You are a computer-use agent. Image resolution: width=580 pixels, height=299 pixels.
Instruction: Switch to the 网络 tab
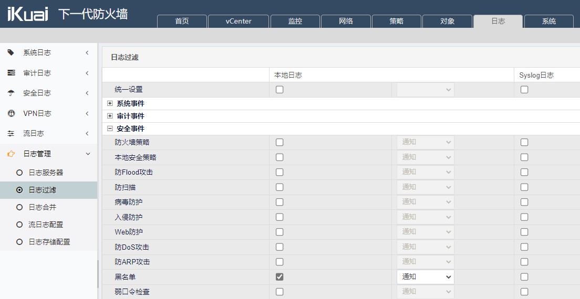[x=346, y=21]
